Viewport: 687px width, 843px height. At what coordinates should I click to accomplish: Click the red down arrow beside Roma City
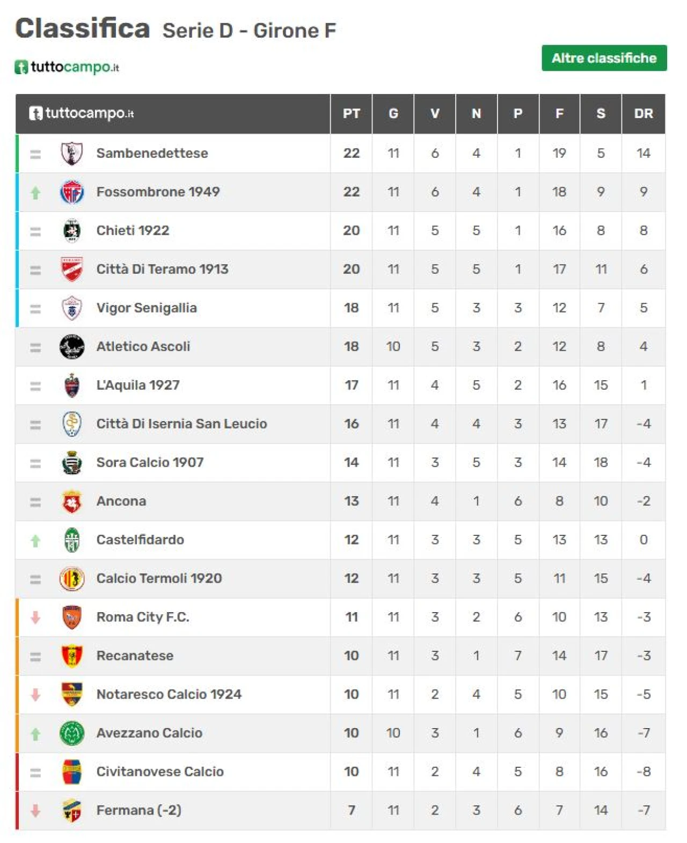tap(35, 617)
